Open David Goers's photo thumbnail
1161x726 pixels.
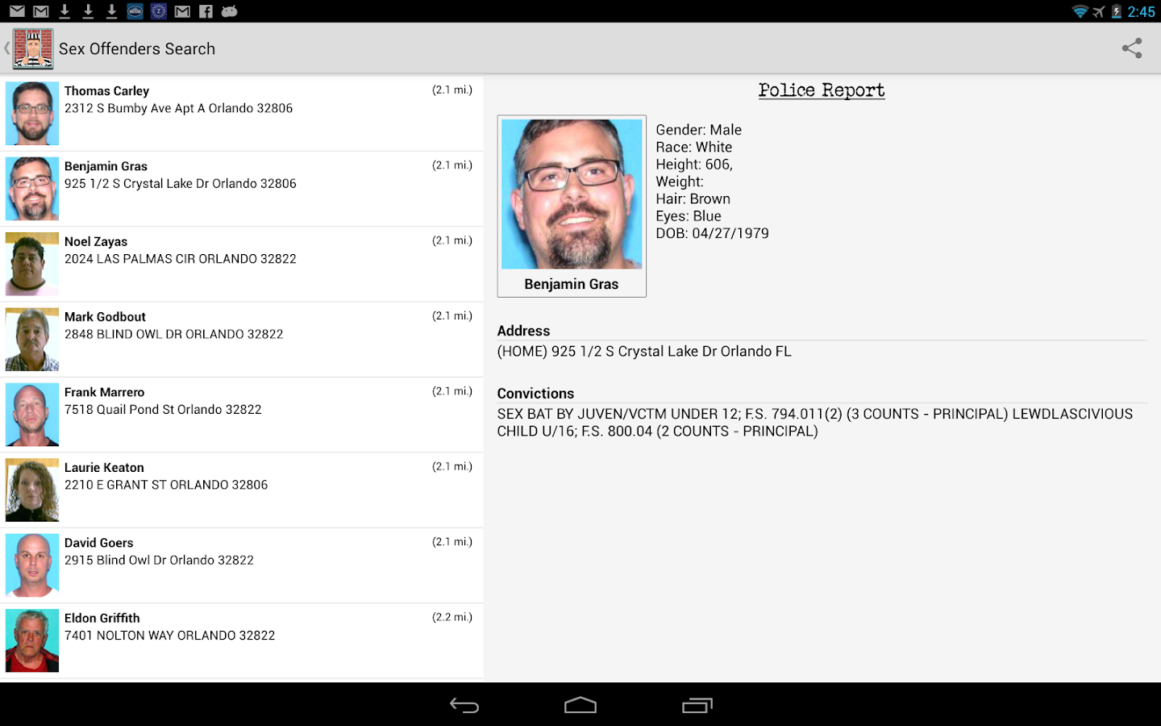[x=32, y=565]
